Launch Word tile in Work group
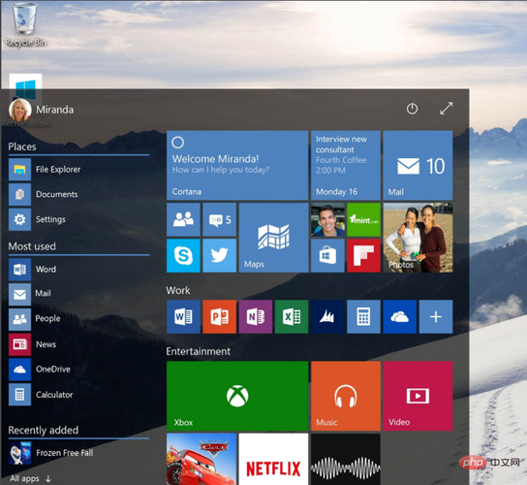The width and height of the screenshot is (527, 485). (183, 317)
